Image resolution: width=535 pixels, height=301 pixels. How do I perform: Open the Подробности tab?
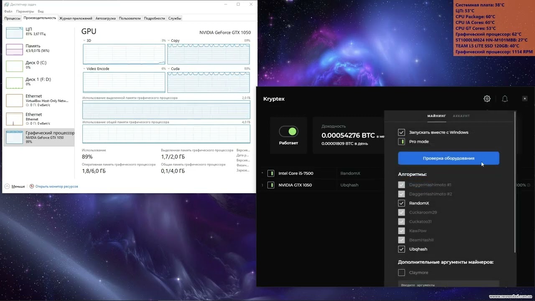tap(154, 18)
